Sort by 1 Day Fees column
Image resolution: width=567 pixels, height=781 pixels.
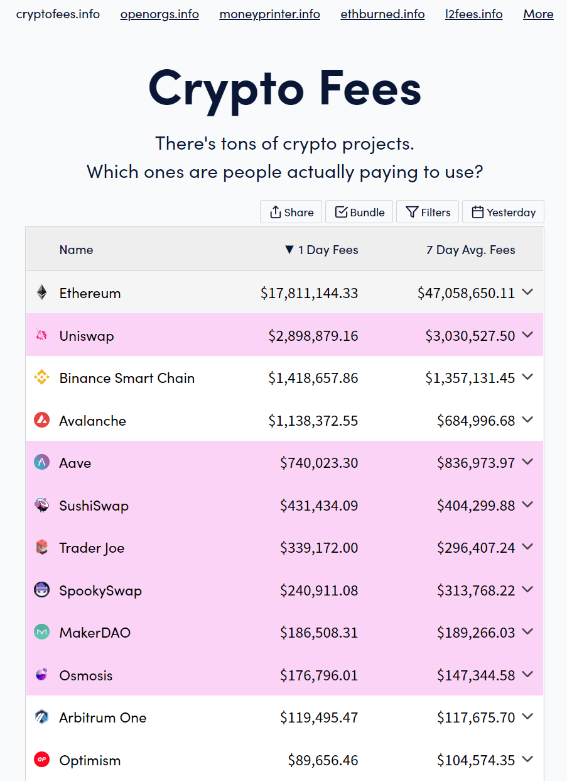pos(321,250)
